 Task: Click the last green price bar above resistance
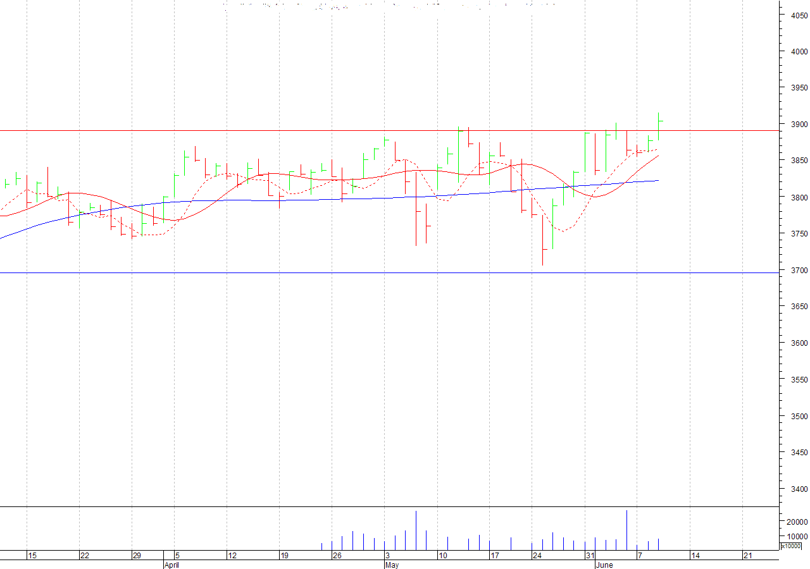pyautogui.click(x=659, y=126)
